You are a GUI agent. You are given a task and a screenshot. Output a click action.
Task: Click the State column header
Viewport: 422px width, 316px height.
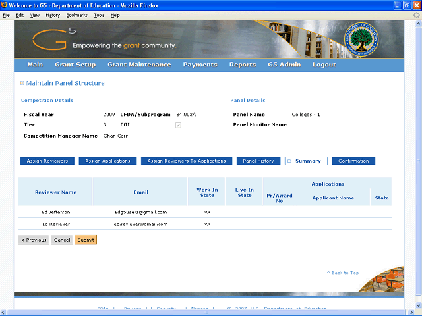(x=382, y=198)
